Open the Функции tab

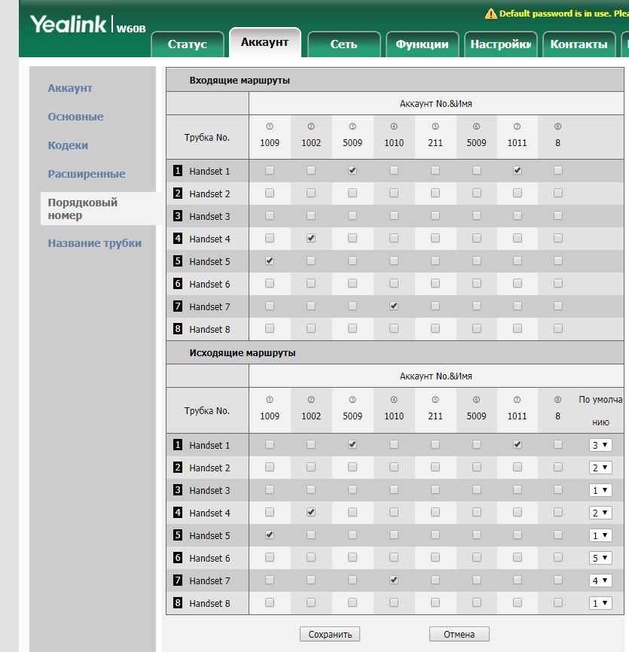tap(422, 44)
